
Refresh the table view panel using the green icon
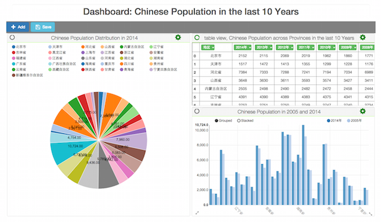click(197, 37)
